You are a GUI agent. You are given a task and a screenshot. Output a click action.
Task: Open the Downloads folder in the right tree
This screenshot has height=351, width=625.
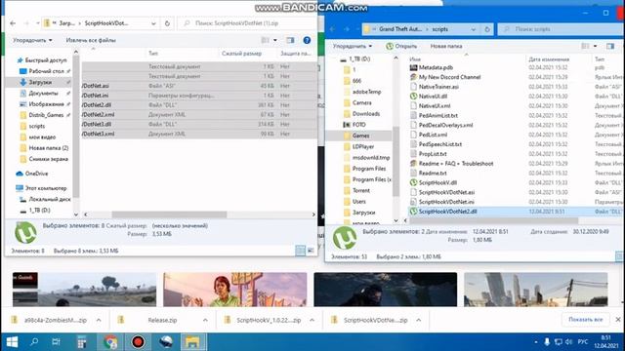[x=362, y=114]
